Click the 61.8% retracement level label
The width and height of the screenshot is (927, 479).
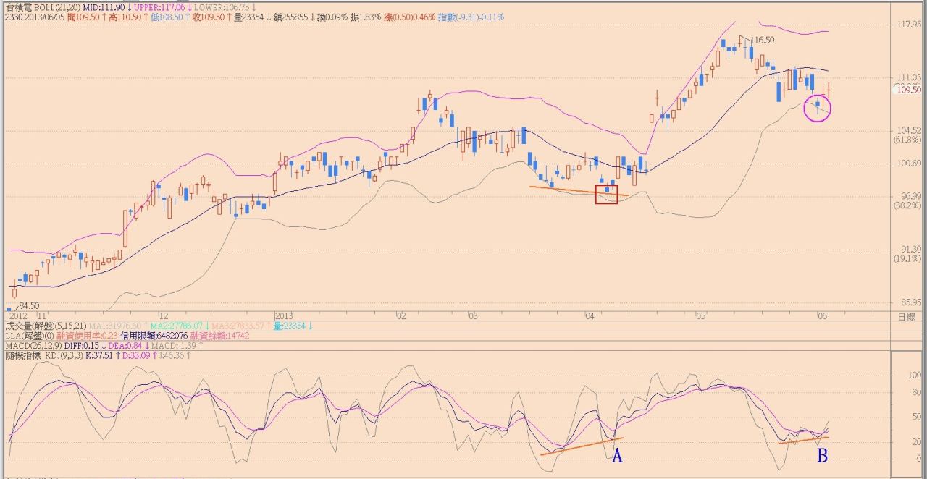tap(907, 140)
